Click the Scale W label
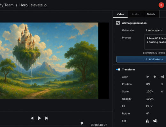166x127 pixels. (162, 91)
